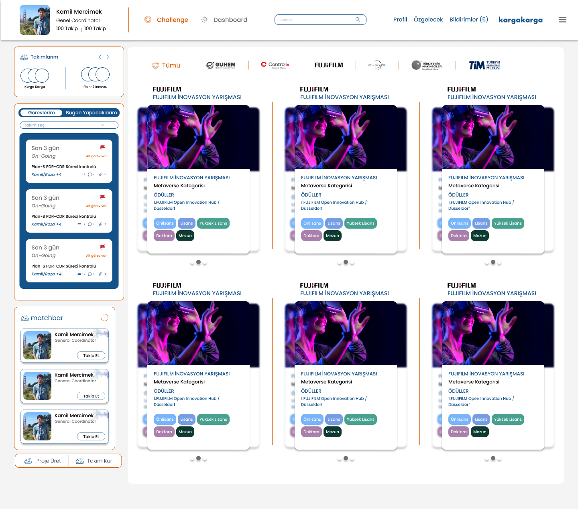Go to Profil page
Image resolution: width=578 pixels, height=509 pixels.
click(400, 19)
